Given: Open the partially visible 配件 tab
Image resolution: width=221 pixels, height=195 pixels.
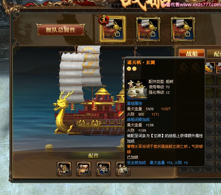Looking at the screenshot, I should pyautogui.click(x=214, y=53).
